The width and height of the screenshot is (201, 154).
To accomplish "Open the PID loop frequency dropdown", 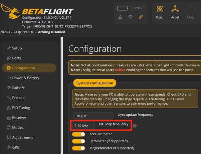I will [x=84, y=126].
